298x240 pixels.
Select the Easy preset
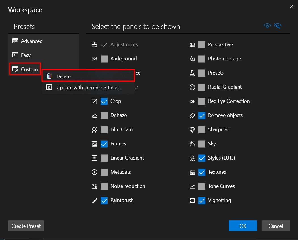click(44, 55)
